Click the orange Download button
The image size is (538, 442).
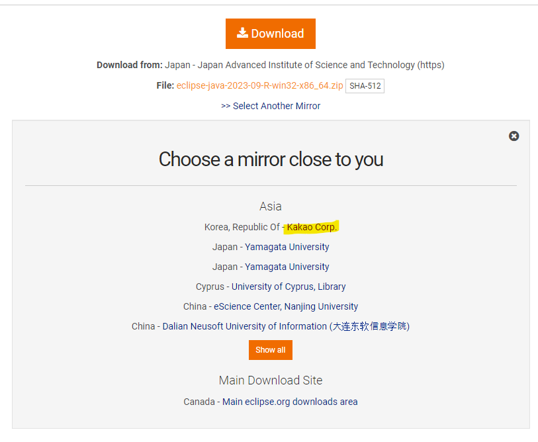[x=271, y=34]
